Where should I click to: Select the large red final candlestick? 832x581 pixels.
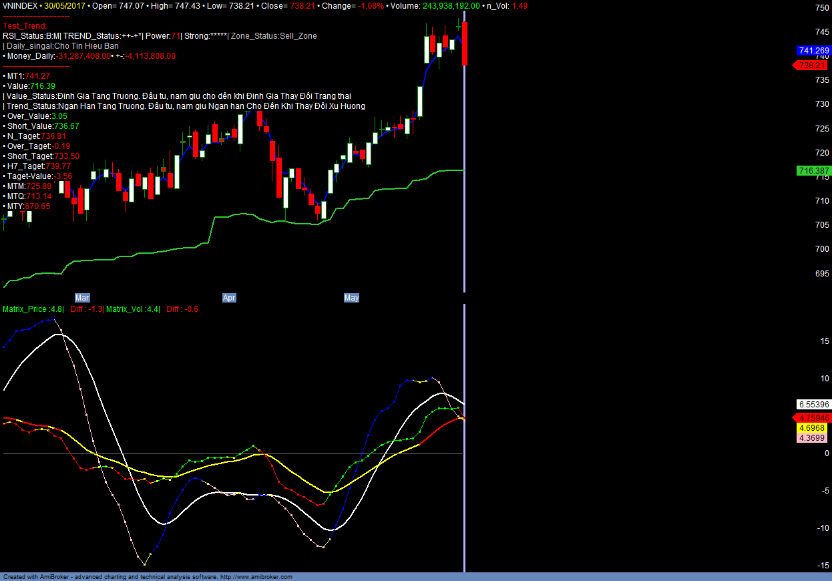(x=465, y=44)
